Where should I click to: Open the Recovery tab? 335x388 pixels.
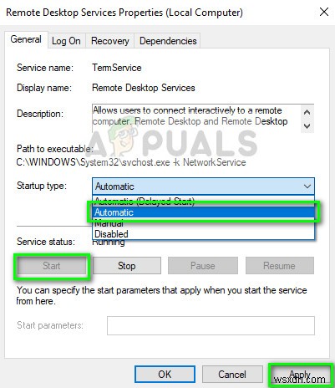click(x=110, y=41)
